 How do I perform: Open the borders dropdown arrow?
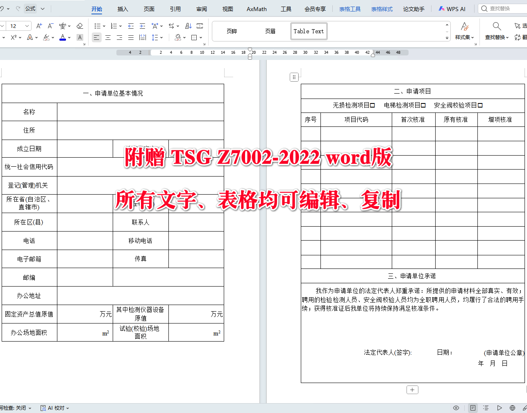[x=201, y=38]
